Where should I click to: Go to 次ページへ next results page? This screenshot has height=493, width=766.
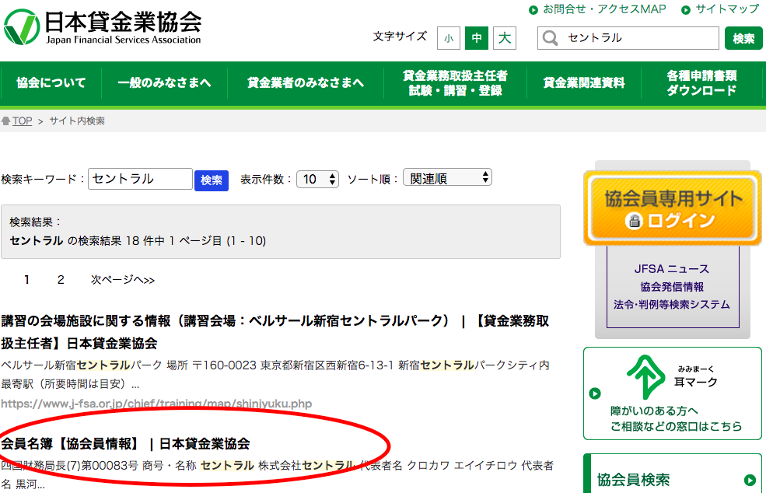[x=123, y=280]
